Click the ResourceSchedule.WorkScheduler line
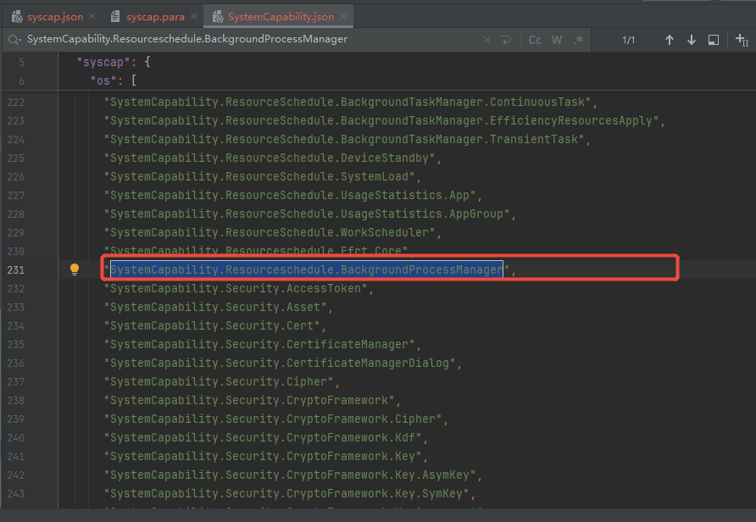The width and height of the screenshot is (756, 522). [272, 233]
